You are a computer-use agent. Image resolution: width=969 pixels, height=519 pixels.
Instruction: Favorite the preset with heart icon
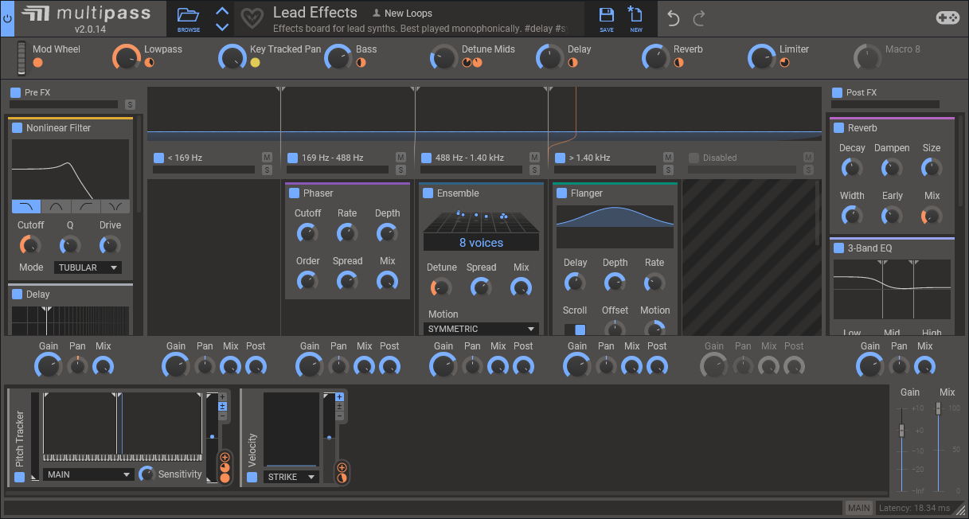tap(252, 18)
